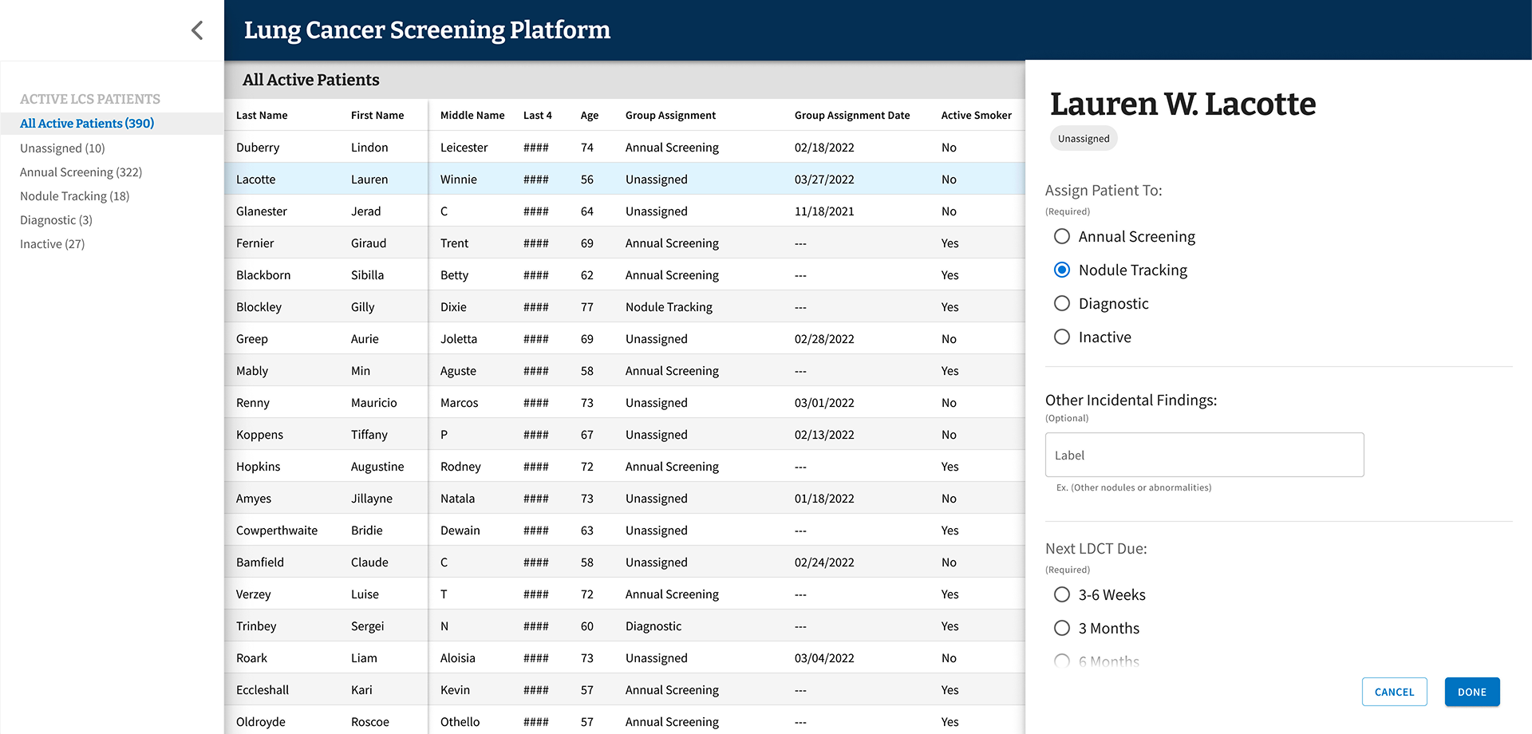Sort table by Last Name header
This screenshot has height=734, width=1532.
pyautogui.click(x=262, y=115)
